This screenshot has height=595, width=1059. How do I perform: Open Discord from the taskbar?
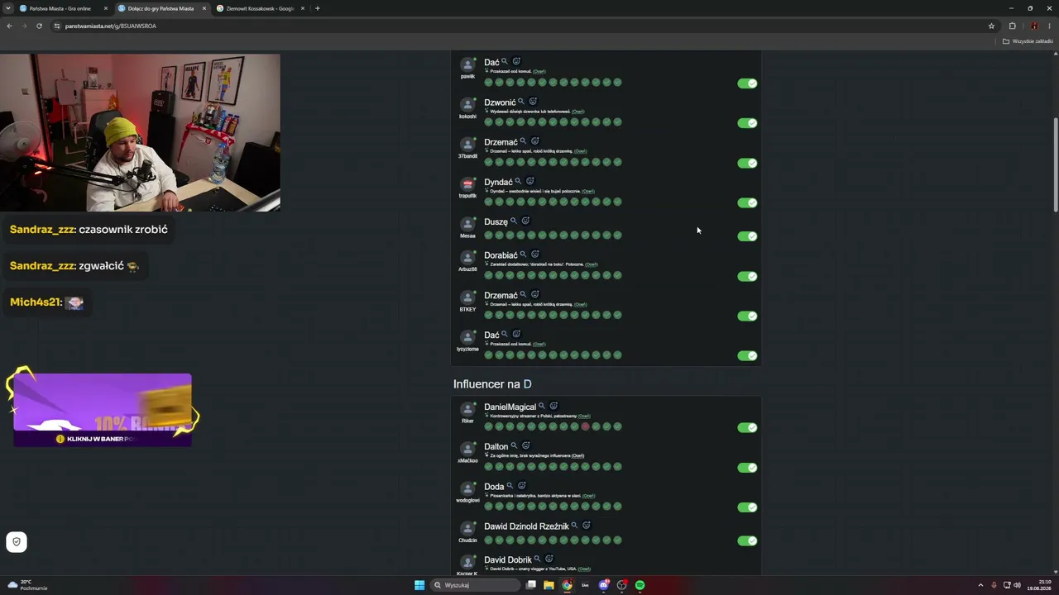(603, 585)
